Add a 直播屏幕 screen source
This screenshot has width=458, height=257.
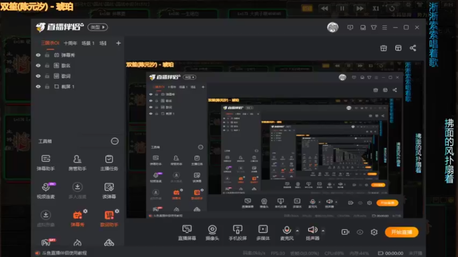click(x=187, y=232)
